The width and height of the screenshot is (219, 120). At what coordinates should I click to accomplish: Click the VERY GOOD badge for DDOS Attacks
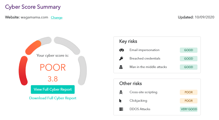(188, 109)
